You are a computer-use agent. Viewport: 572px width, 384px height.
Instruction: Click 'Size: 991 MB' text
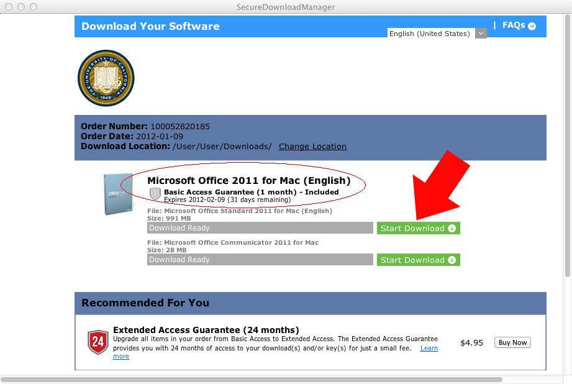click(x=170, y=218)
